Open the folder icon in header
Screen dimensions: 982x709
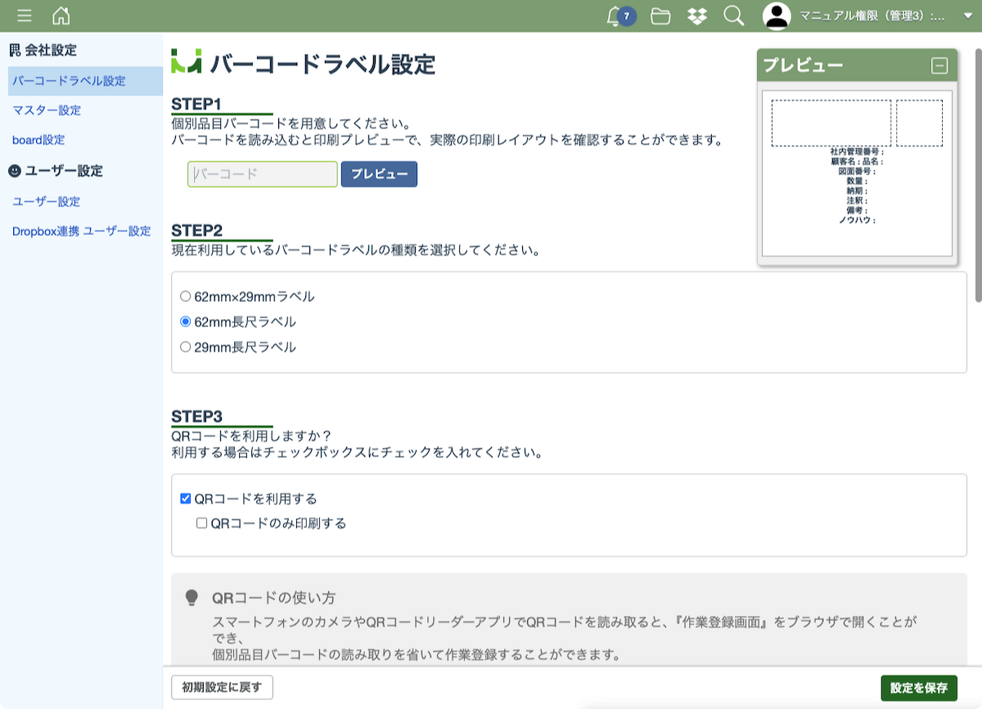(x=660, y=16)
